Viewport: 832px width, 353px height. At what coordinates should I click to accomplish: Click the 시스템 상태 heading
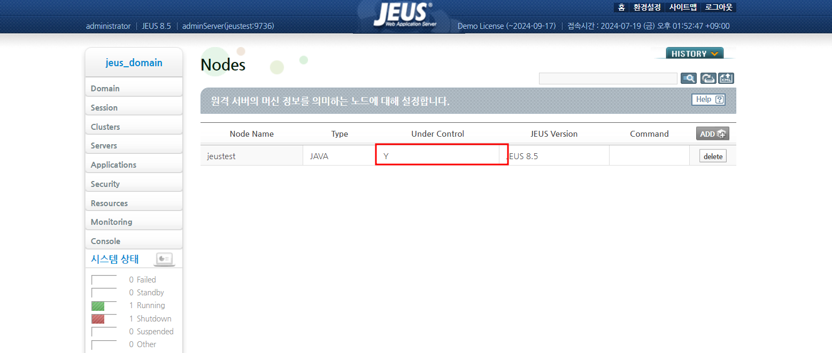[115, 259]
